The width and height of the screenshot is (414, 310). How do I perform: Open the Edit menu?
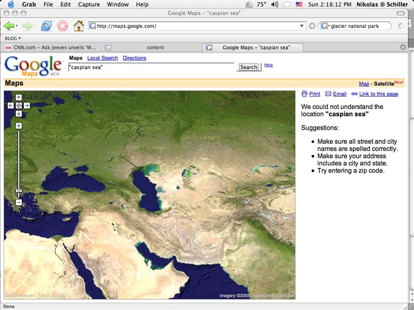coord(66,4)
